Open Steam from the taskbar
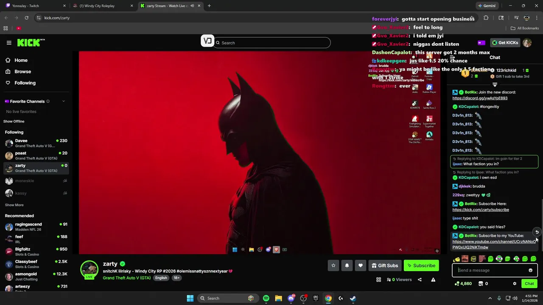The width and height of the screenshot is (543, 305). (x=353, y=298)
